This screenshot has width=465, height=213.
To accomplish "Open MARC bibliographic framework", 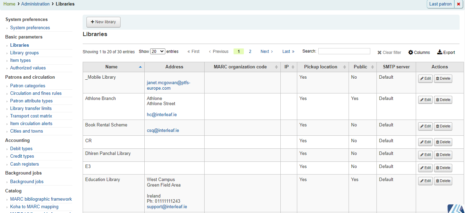I will tap(41, 199).
